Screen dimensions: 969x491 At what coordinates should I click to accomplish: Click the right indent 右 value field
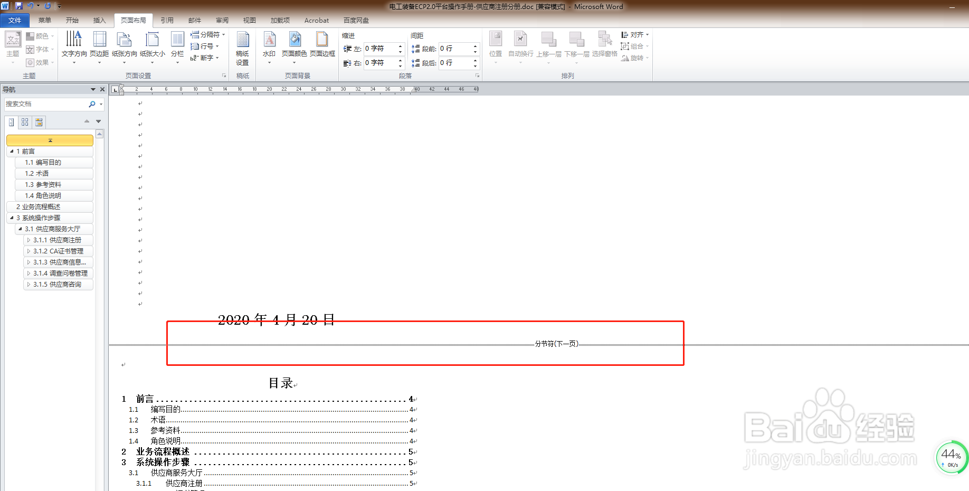(381, 63)
